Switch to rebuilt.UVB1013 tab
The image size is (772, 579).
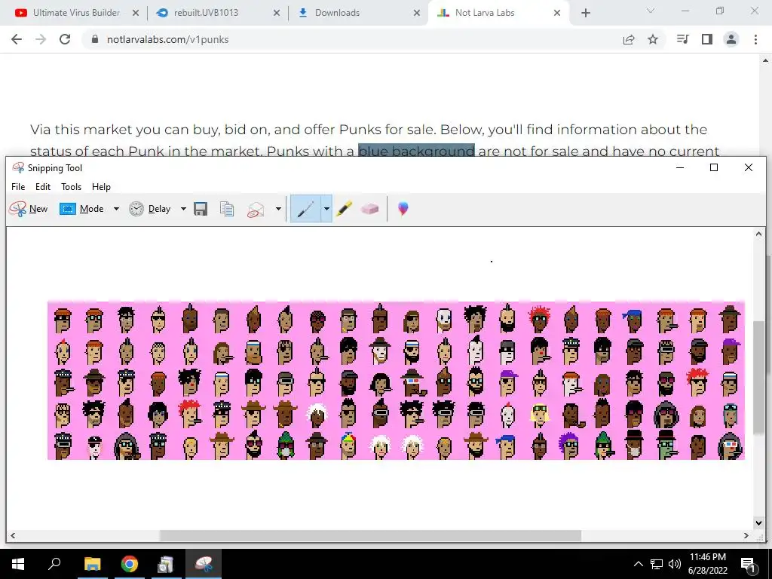206,13
